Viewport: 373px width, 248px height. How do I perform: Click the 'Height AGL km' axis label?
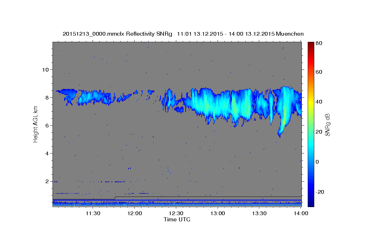[x=35, y=124]
